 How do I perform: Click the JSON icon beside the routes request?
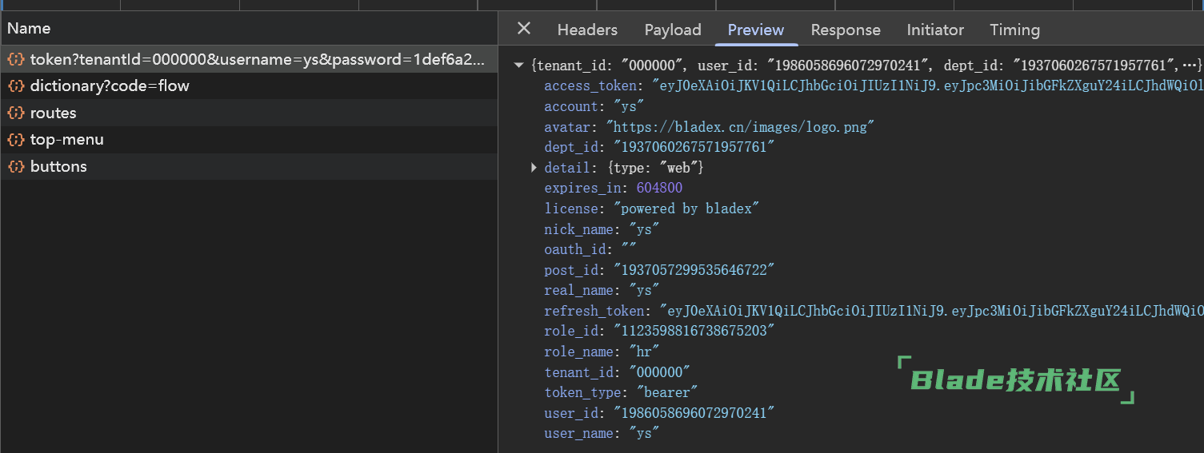click(x=15, y=113)
